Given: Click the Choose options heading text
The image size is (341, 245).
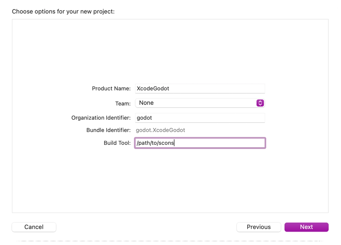Looking at the screenshot, I should (x=63, y=11).
